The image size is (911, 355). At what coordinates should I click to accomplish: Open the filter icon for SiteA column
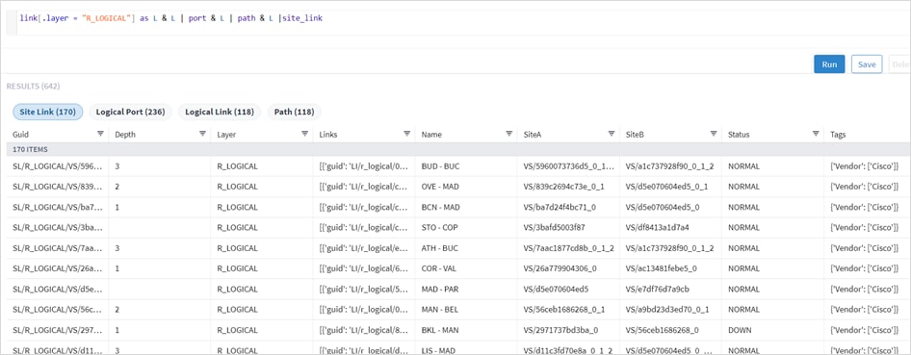point(612,134)
